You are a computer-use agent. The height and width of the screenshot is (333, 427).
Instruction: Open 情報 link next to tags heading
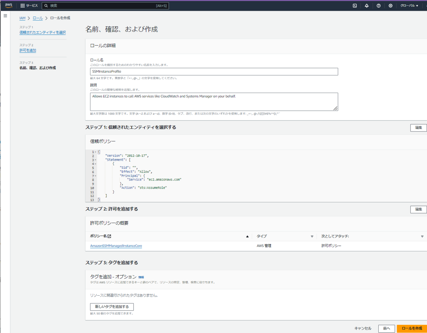[141, 277]
